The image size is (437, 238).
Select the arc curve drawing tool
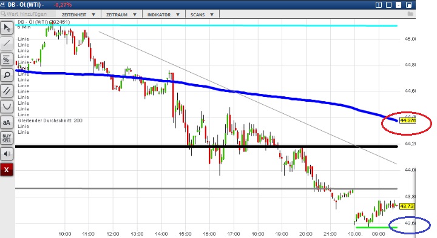click(x=7, y=107)
